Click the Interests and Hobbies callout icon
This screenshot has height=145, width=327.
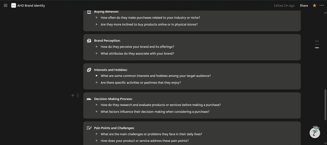pyautogui.click(x=89, y=70)
